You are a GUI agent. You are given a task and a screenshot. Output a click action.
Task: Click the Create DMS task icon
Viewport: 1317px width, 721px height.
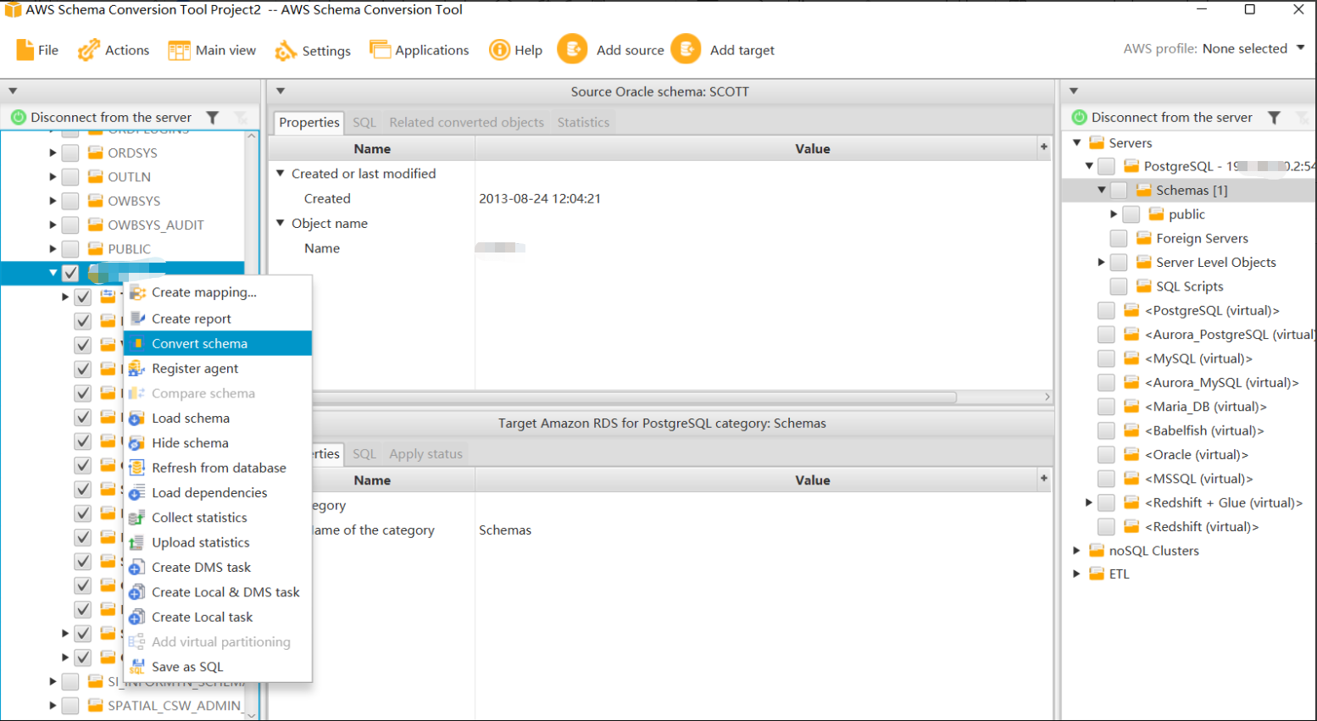tap(136, 568)
